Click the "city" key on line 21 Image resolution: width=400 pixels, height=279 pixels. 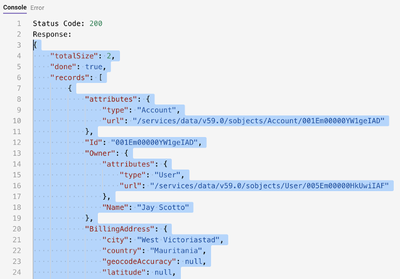(115, 240)
